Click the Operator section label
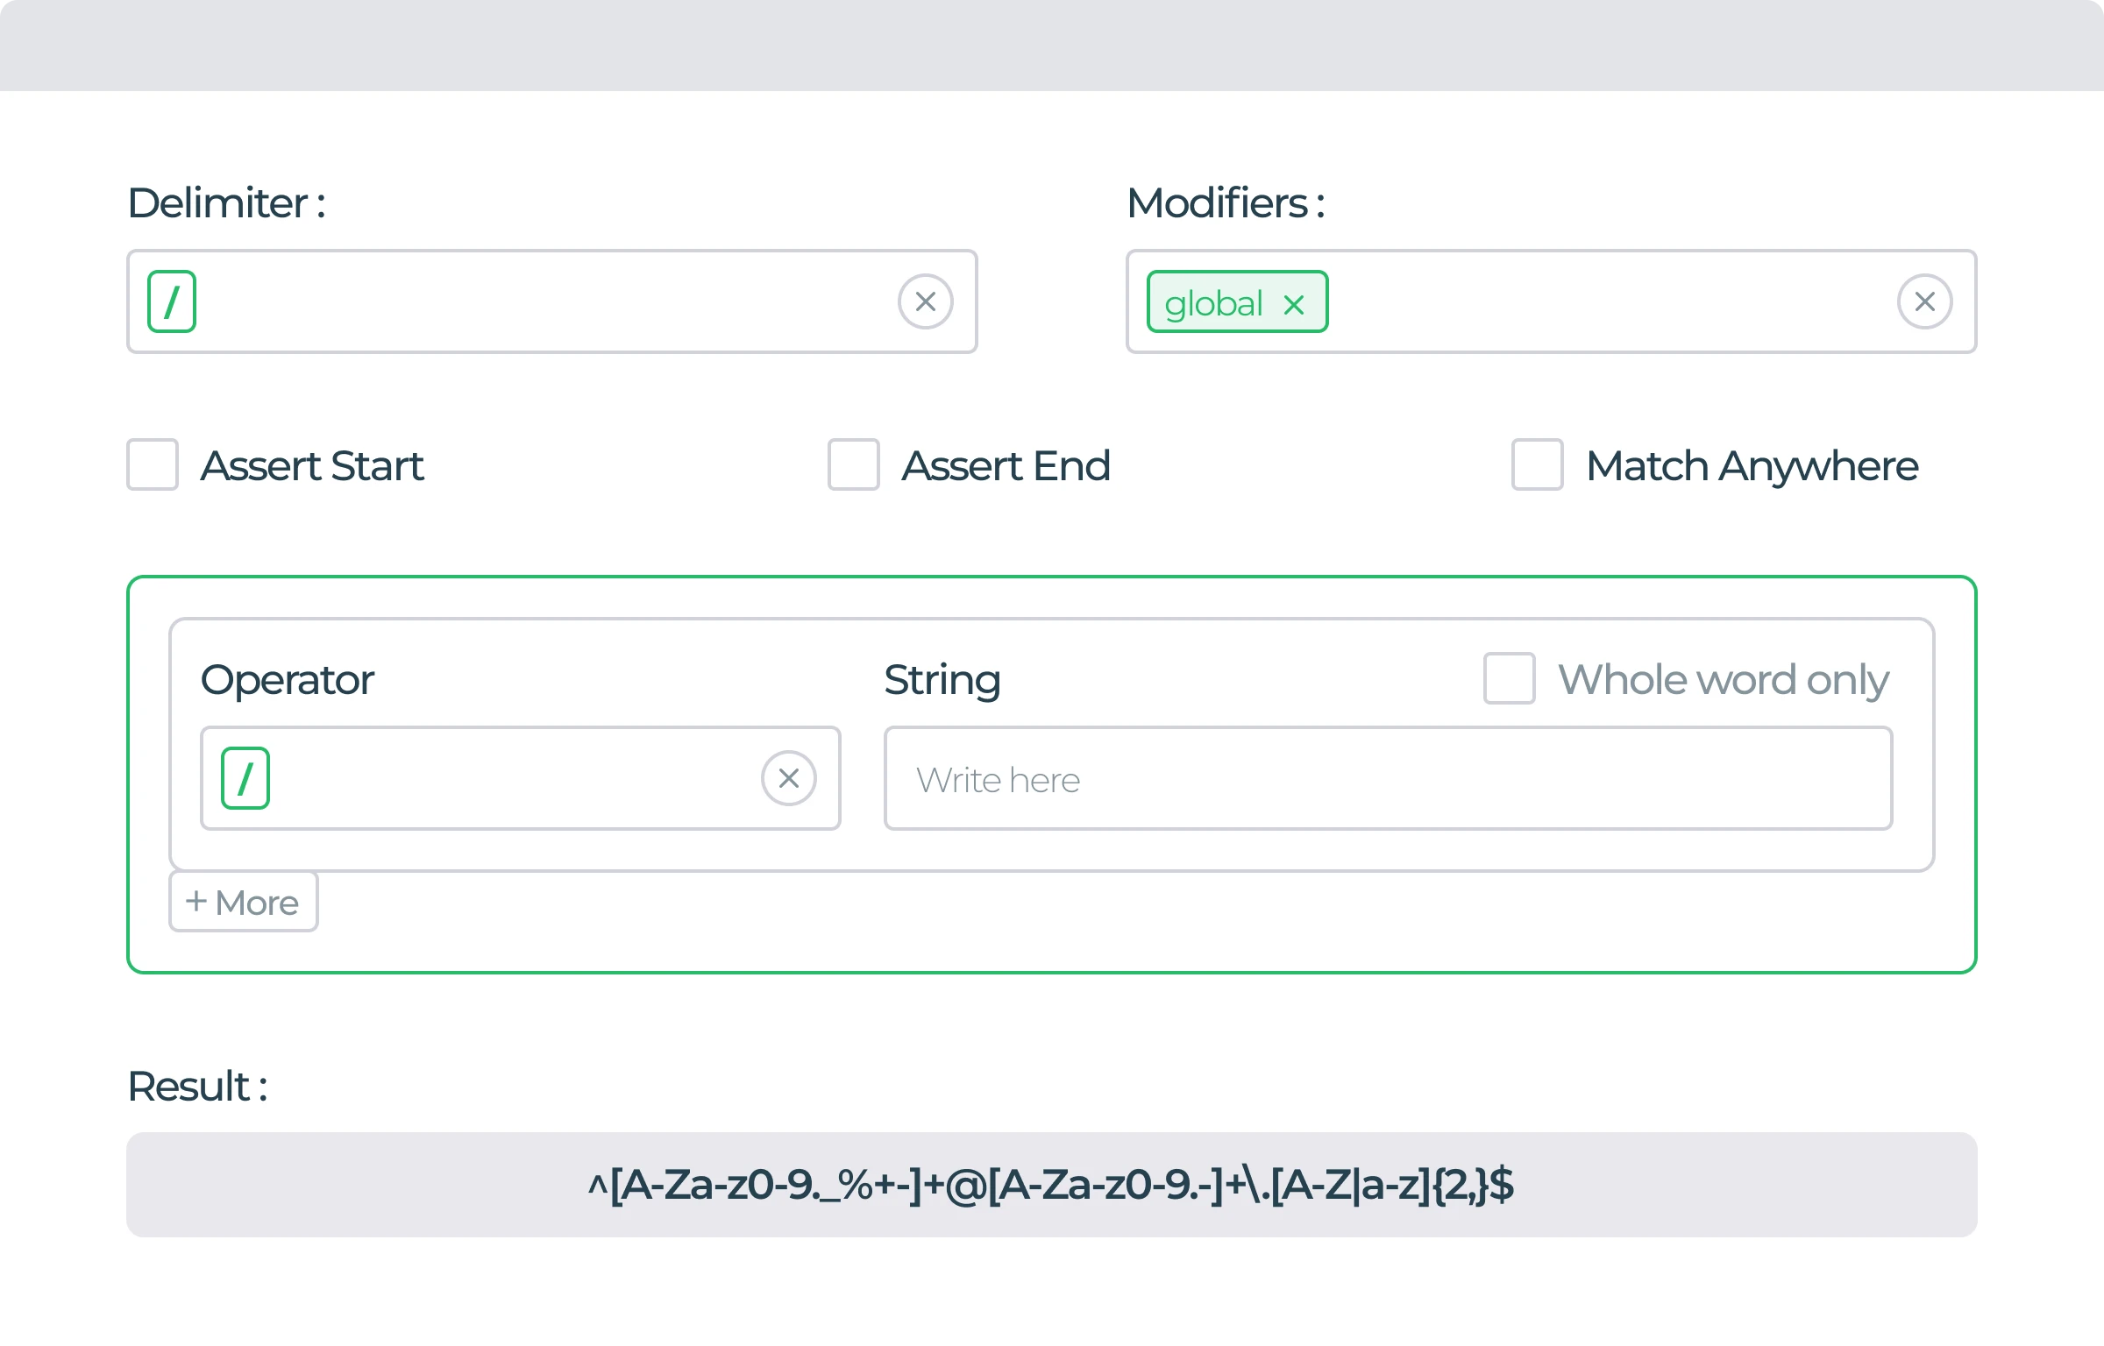This screenshot has height=1346, width=2104. 287,678
